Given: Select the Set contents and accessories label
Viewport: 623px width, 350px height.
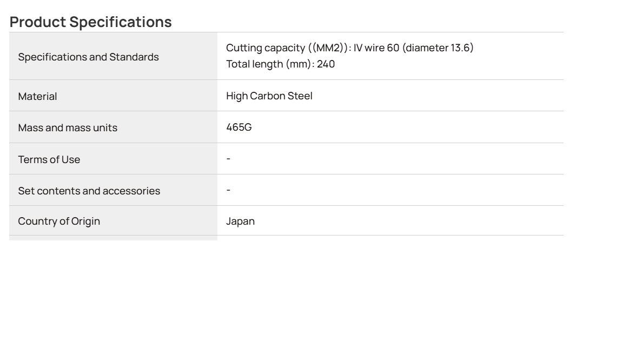Looking at the screenshot, I should click(89, 191).
